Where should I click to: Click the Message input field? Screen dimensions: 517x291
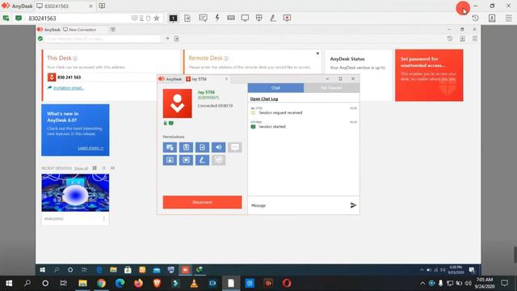[298, 205]
